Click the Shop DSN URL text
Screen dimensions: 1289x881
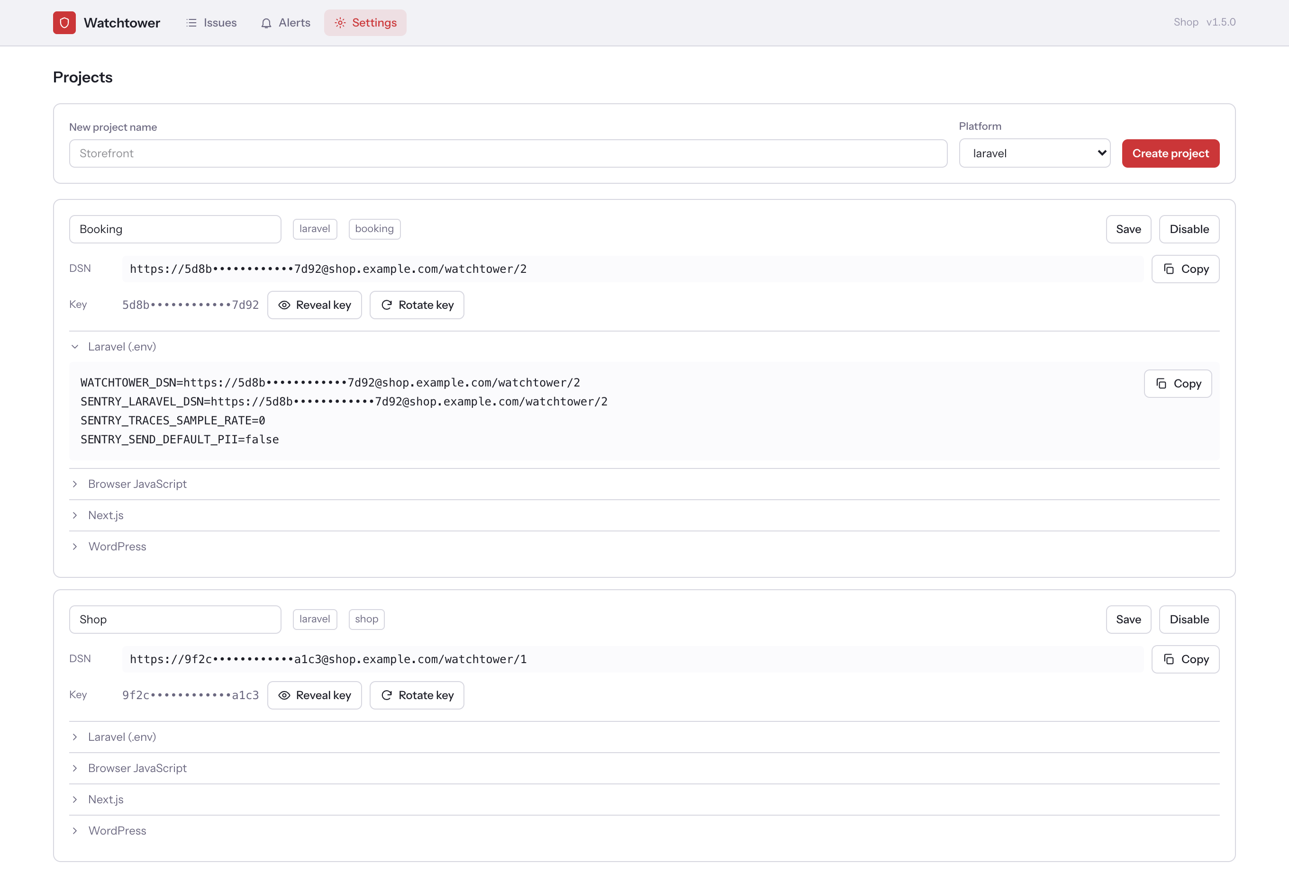[x=328, y=660]
